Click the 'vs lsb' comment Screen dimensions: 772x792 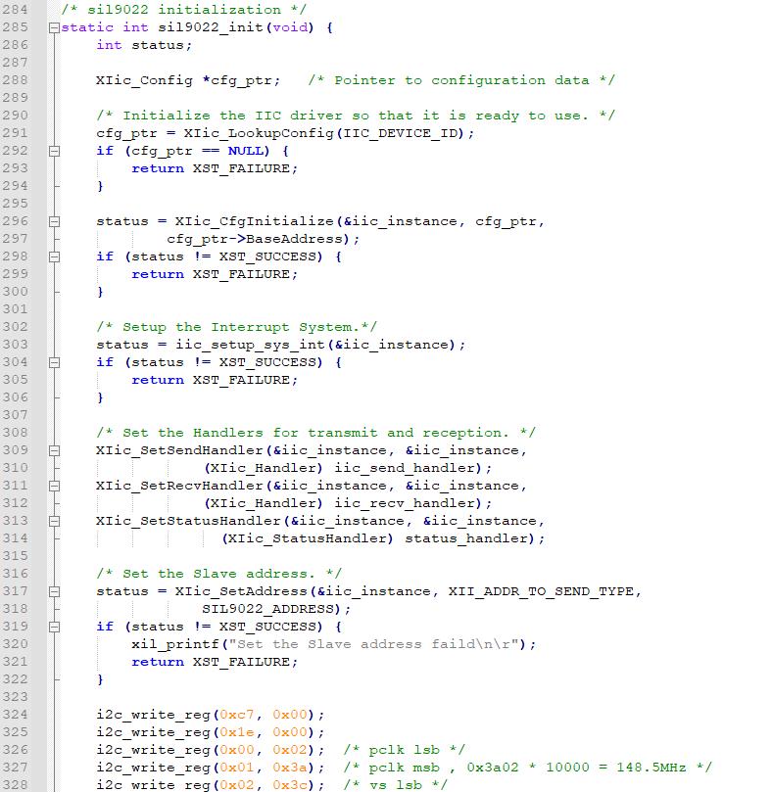click(395, 784)
